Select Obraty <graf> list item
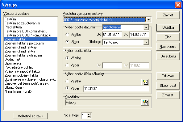Image resolution: width=183 pixels, height=122 pixels. (31, 87)
